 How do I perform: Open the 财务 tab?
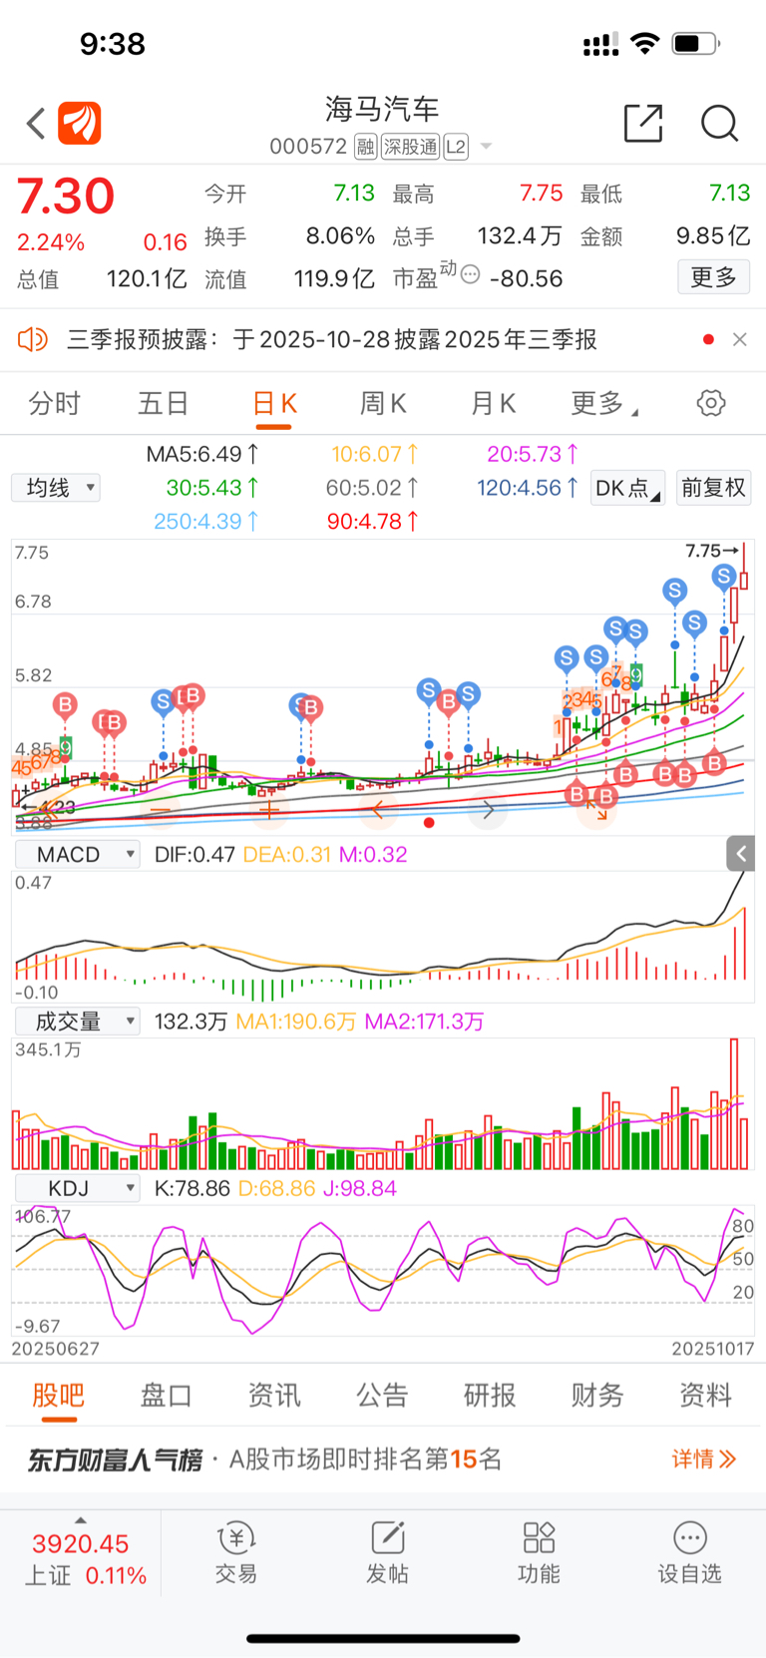pyautogui.click(x=597, y=1395)
